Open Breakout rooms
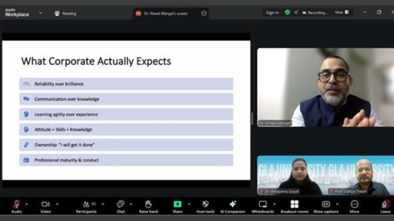The height and width of the screenshot is (221, 394). tap(294, 204)
